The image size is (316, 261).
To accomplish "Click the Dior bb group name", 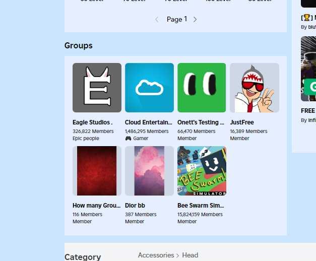I will (x=135, y=206).
